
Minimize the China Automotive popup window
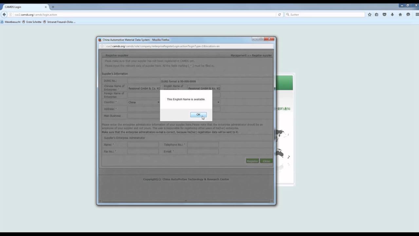tap(255, 39)
